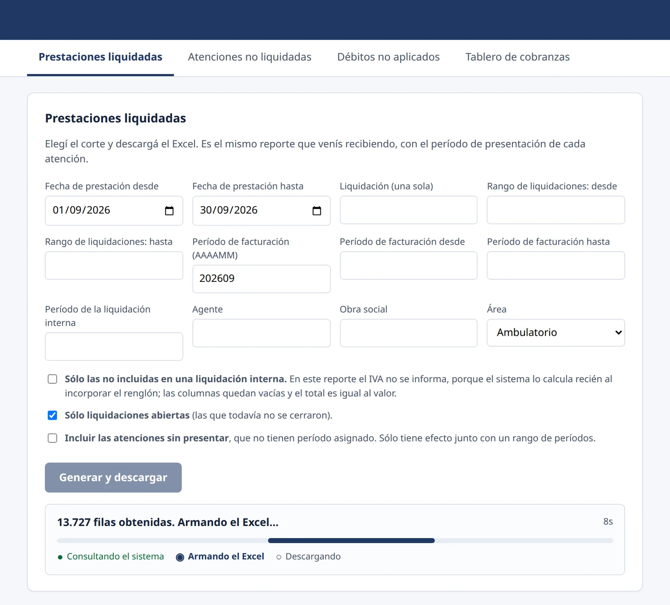
Task: Click the Obra social input field
Action: point(409,333)
